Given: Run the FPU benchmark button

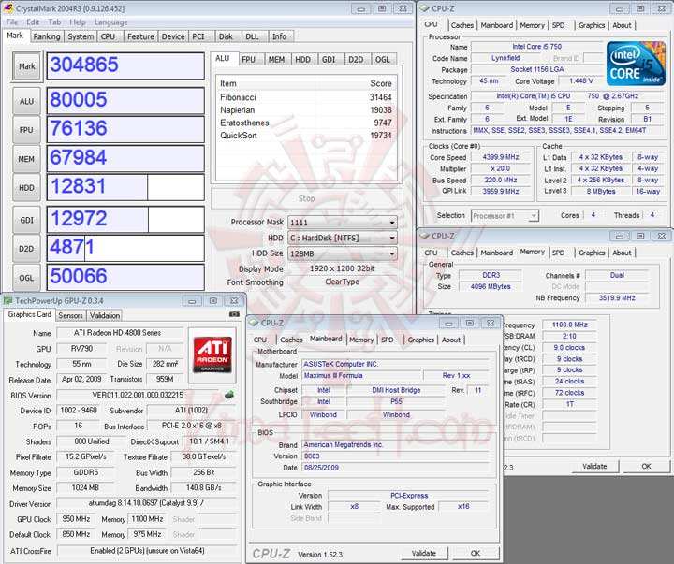Looking at the screenshot, I should 26,130.
